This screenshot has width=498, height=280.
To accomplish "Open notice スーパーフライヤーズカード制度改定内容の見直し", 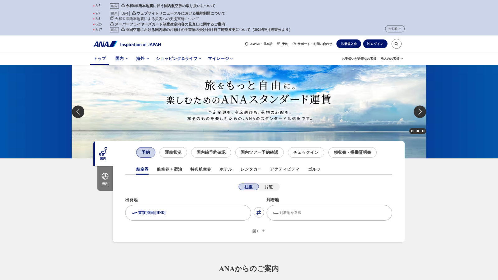I will pos(167,24).
